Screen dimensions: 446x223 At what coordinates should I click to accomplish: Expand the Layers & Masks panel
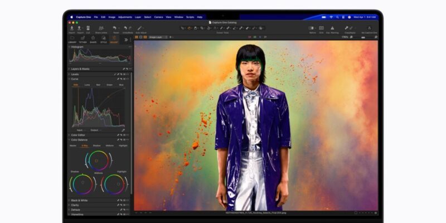point(69,69)
